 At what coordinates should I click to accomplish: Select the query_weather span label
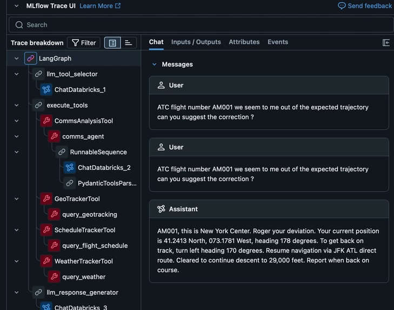84,277
